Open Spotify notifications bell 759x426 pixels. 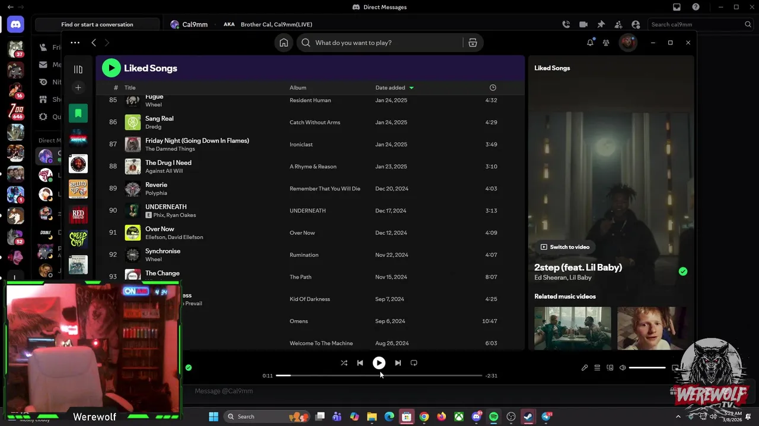pos(590,43)
